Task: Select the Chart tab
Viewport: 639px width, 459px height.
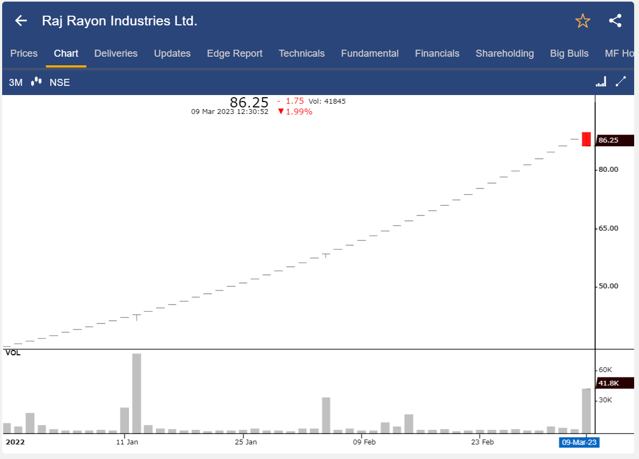Action: coord(66,53)
